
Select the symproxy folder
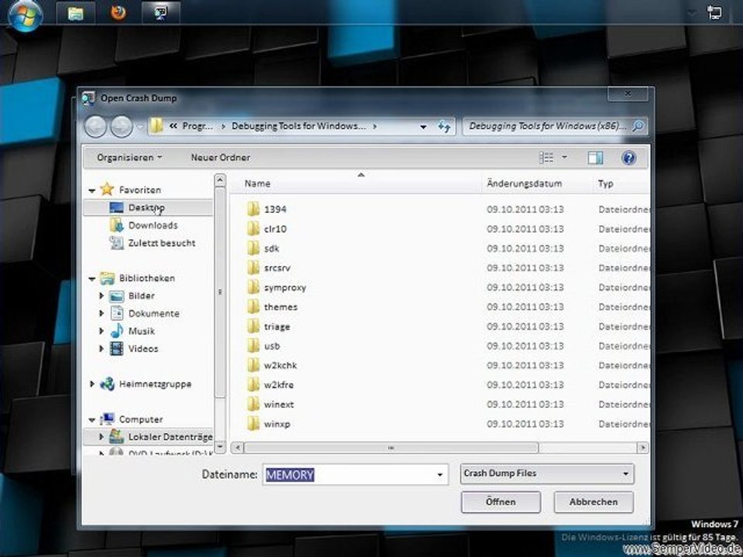(285, 288)
